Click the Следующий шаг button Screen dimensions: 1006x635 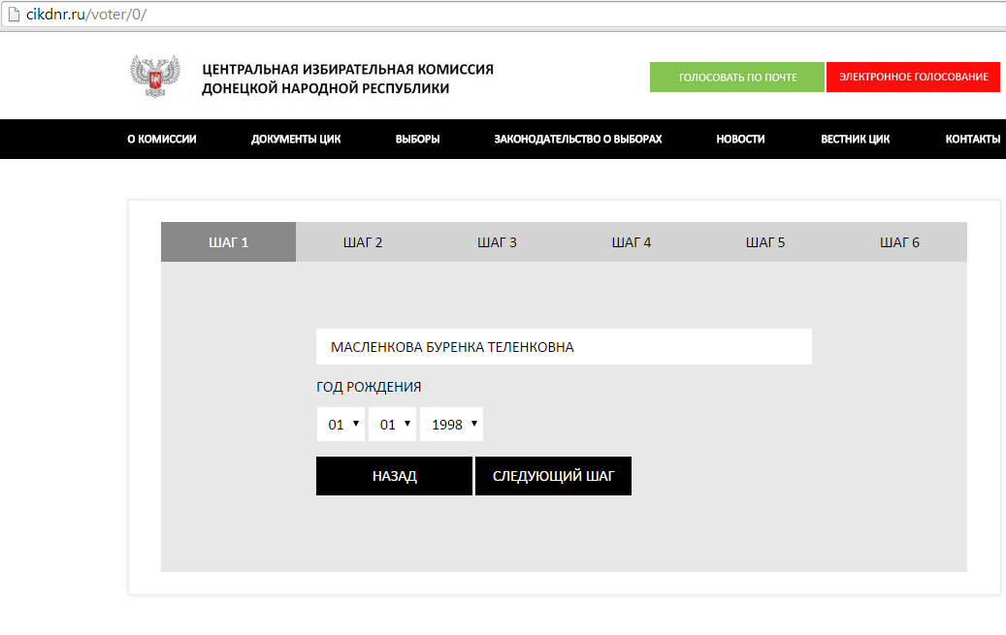pyautogui.click(x=553, y=476)
